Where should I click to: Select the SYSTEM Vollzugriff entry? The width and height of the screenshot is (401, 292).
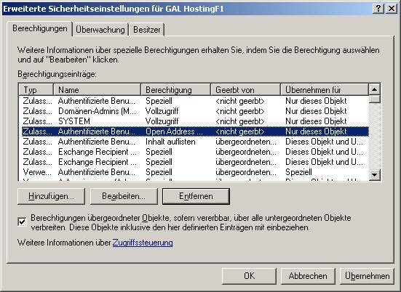click(x=194, y=121)
